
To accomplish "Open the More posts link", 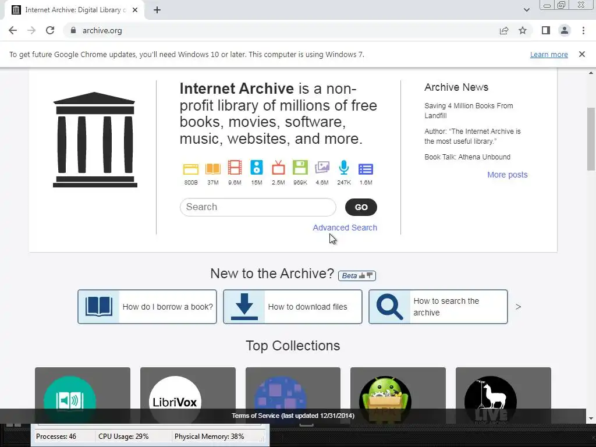I will (x=508, y=175).
